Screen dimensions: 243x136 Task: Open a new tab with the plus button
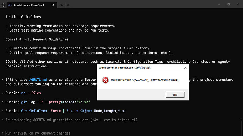coord(62,5)
